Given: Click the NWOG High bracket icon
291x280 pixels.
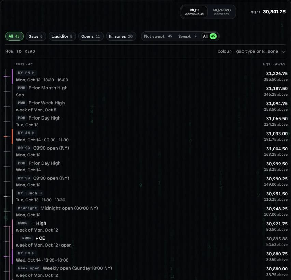Looking at the screenshot, I should 32,224.
